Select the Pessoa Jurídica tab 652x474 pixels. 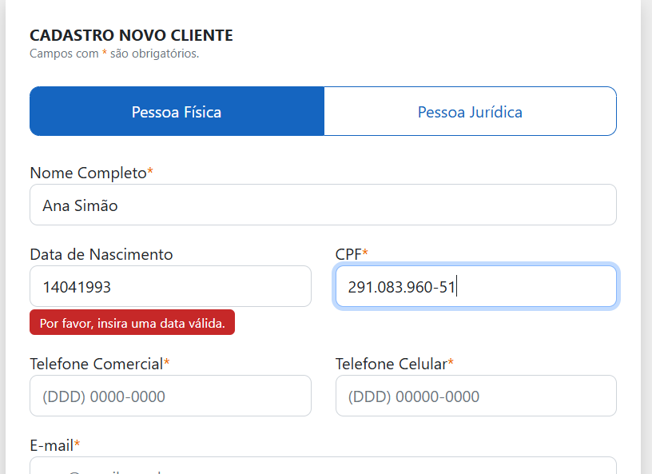coord(470,112)
